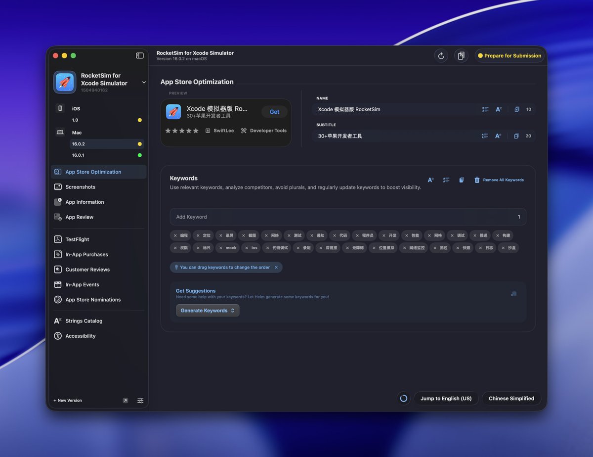
Task: Remove the mock keyword chip
Action: point(221,248)
